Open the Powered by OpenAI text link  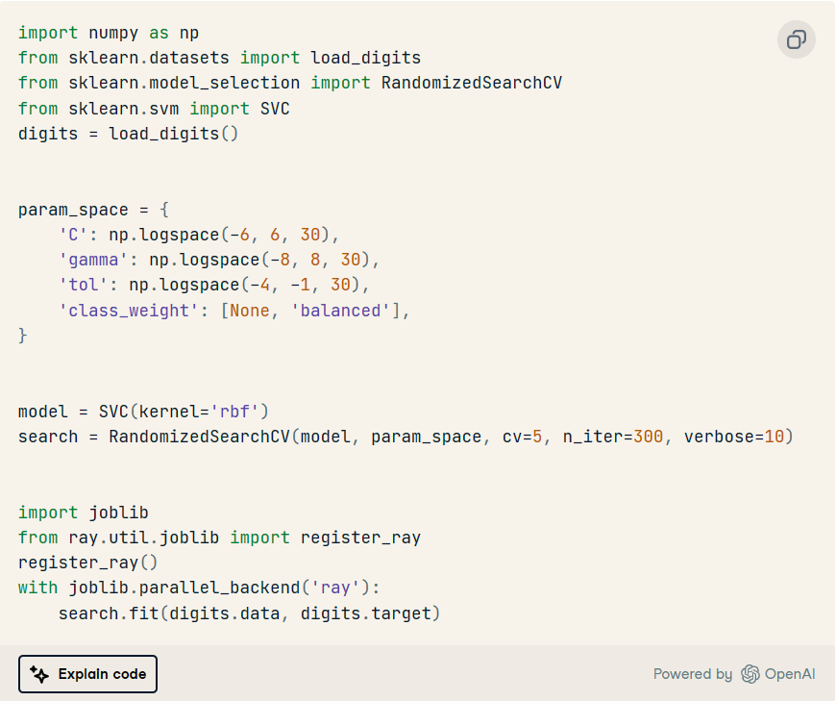734,674
